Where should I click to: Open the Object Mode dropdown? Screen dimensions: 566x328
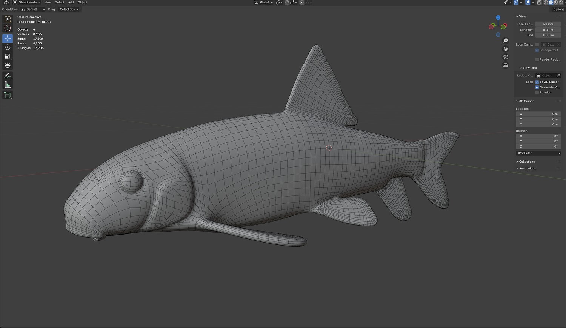27,2
